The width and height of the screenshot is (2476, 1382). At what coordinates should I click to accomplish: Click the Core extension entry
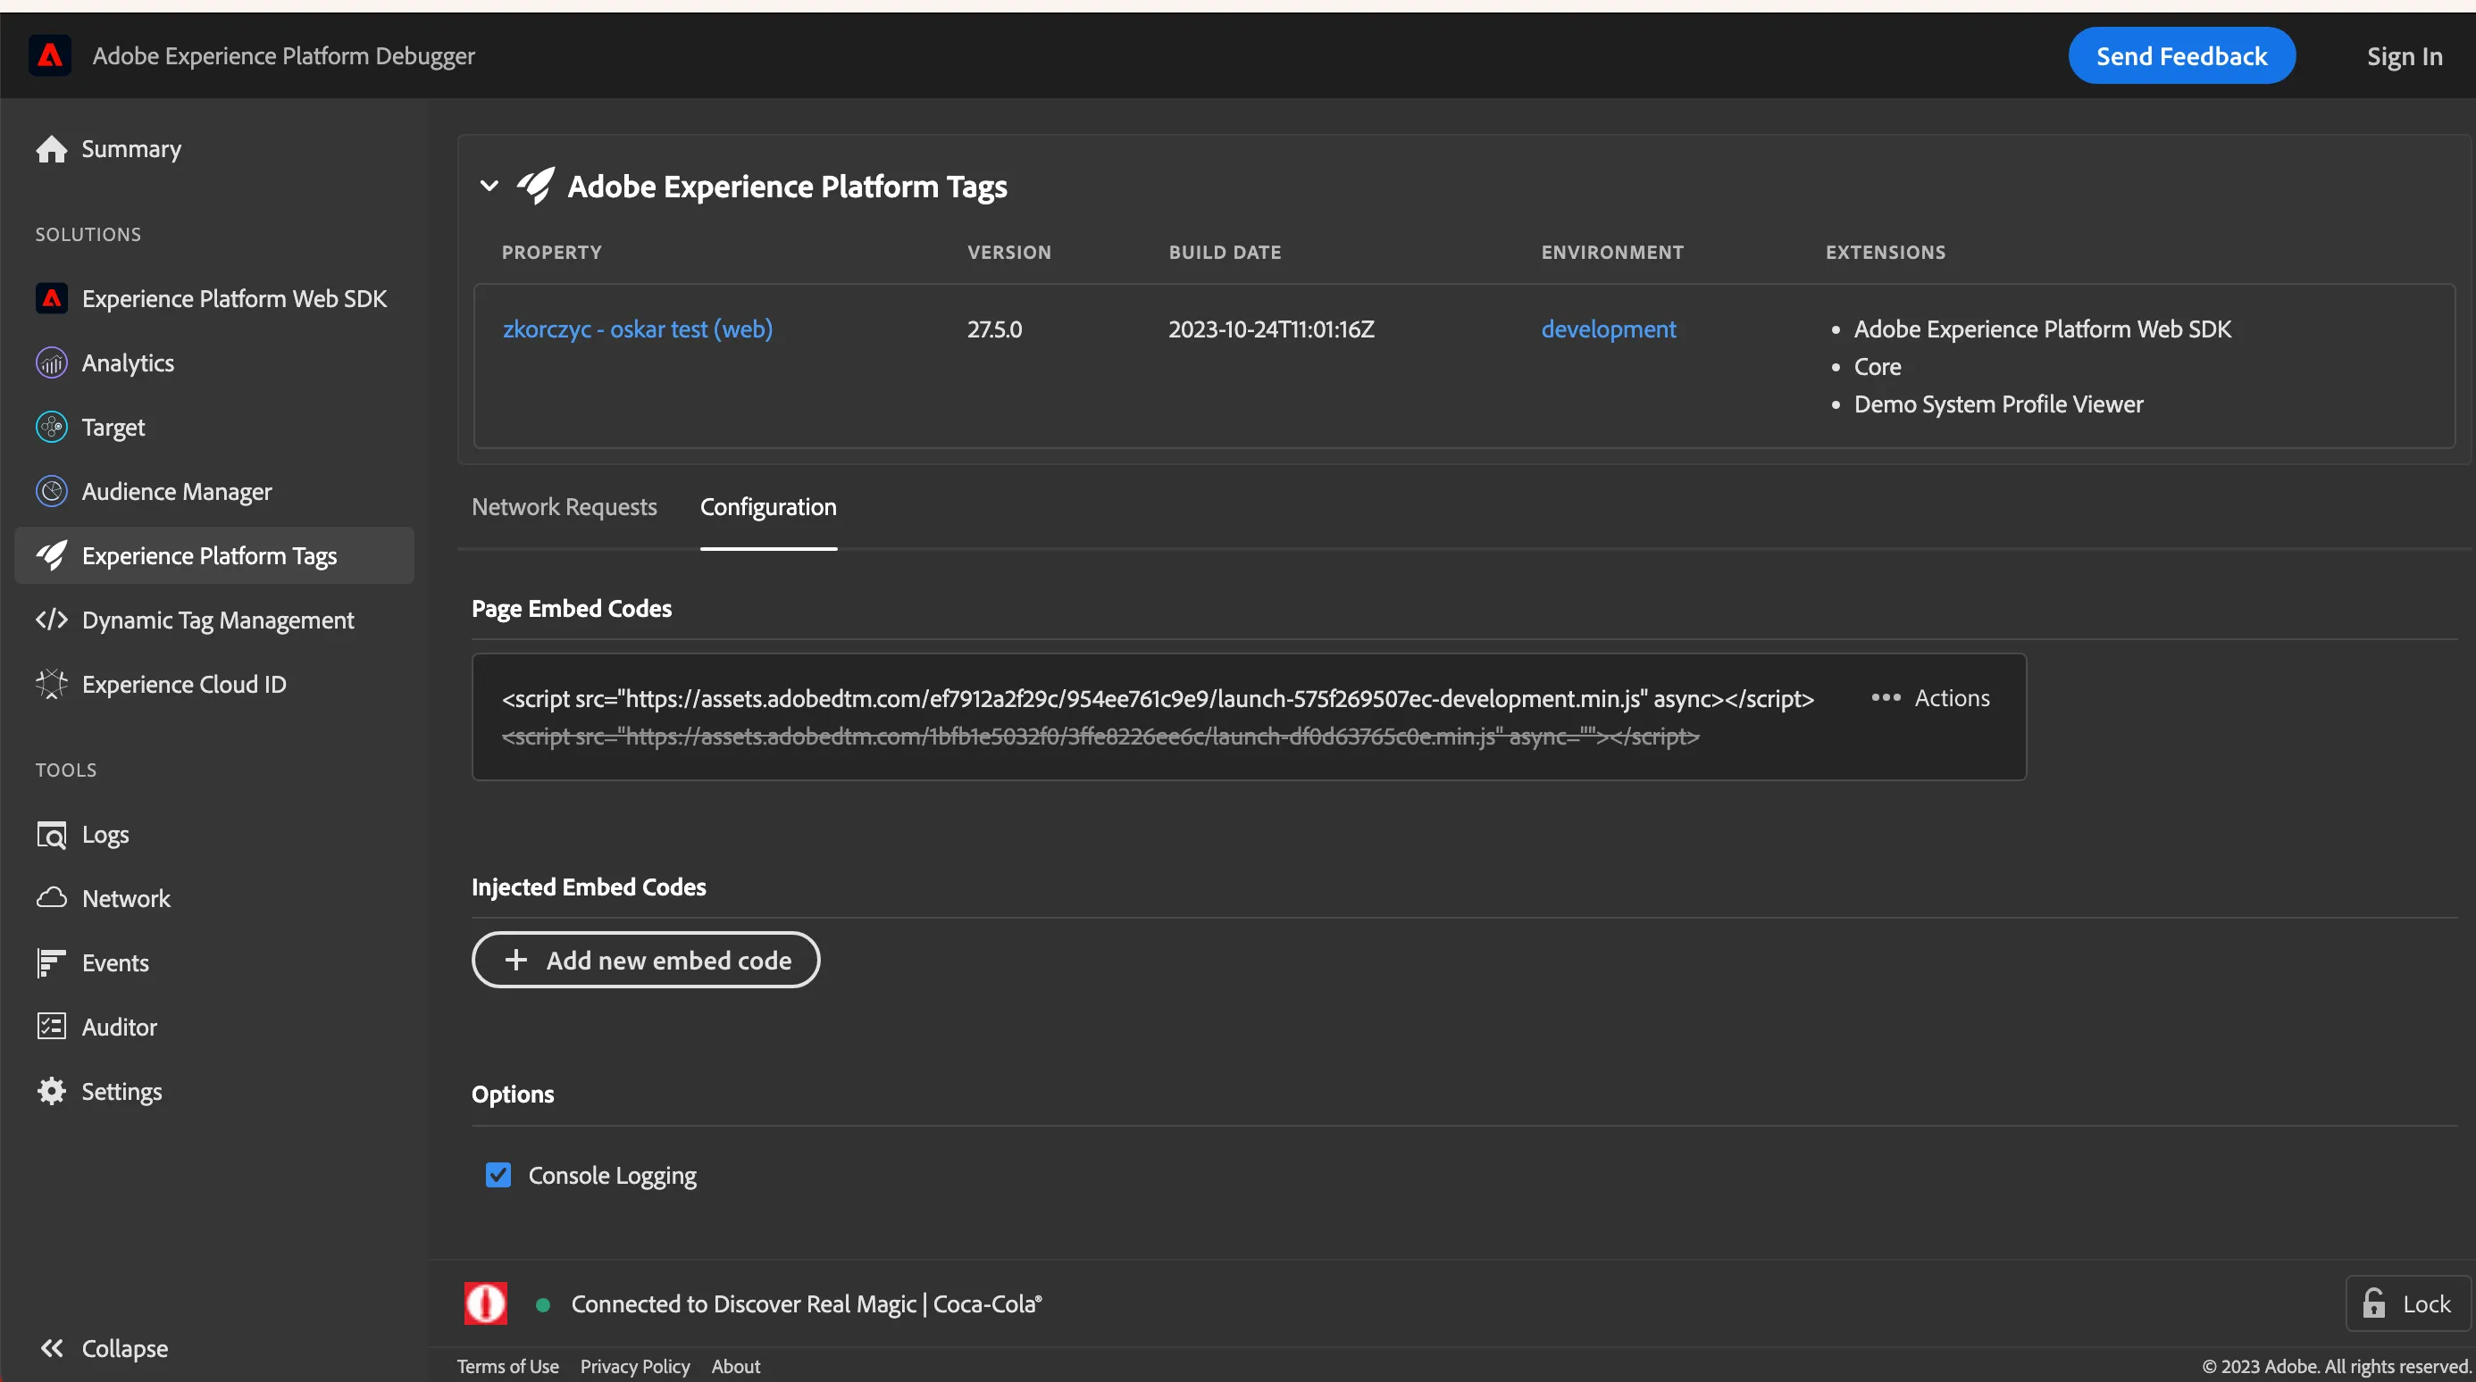pos(1878,367)
